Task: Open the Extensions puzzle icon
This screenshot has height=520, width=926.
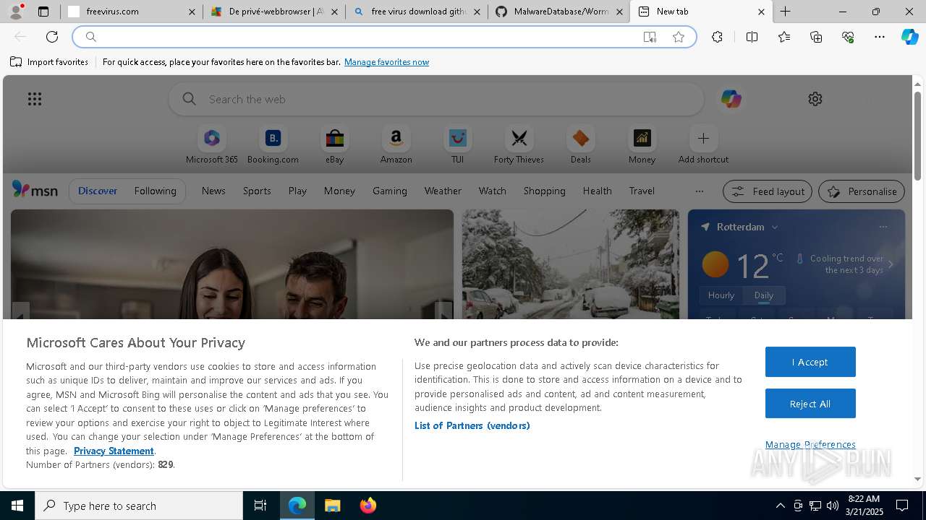Action: point(717,37)
